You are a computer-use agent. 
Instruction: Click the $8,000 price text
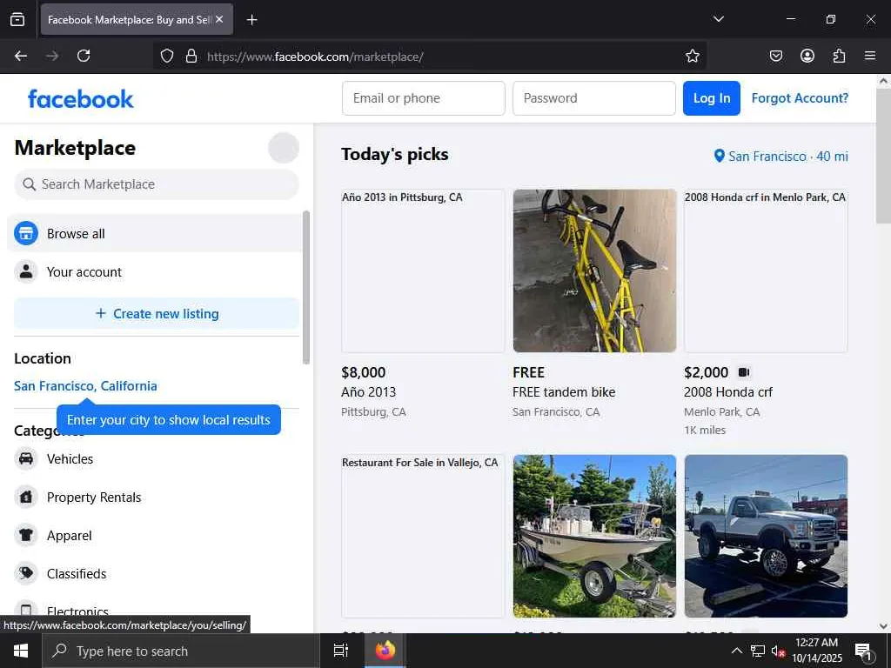click(363, 372)
